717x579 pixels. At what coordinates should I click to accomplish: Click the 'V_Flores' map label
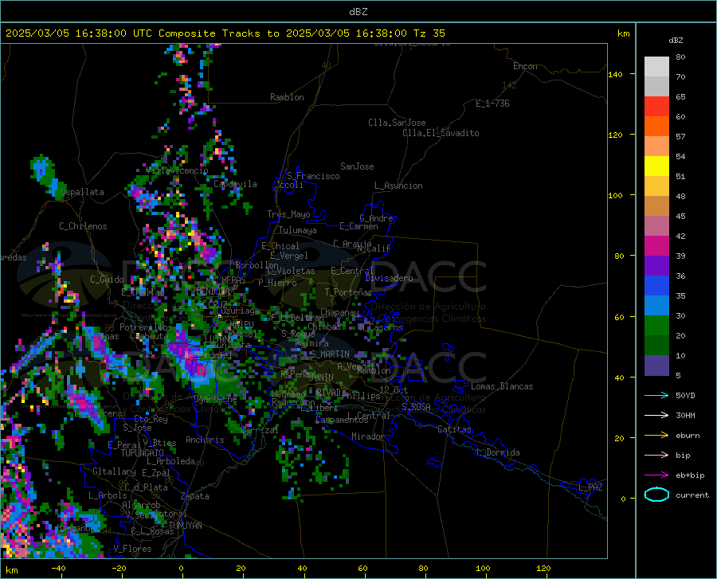tap(132, 549)
